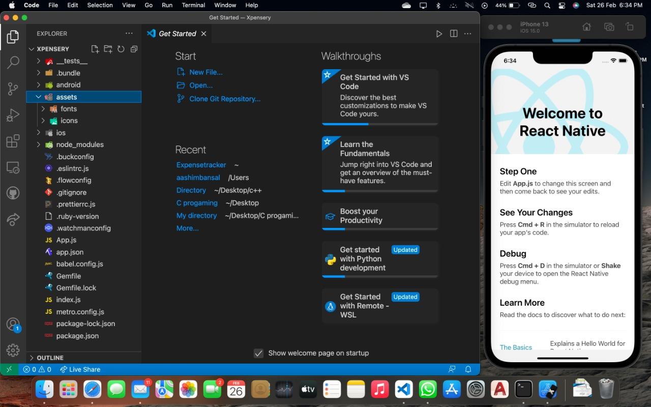The image size is (651, 407).
Task: Click the feedback icon in status bar
Action: pyautogui.click(x=452, y=369)
